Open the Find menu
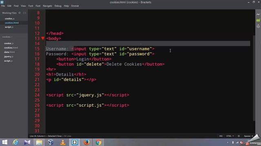This screenshot has width=261, height=146. point(16,6)
